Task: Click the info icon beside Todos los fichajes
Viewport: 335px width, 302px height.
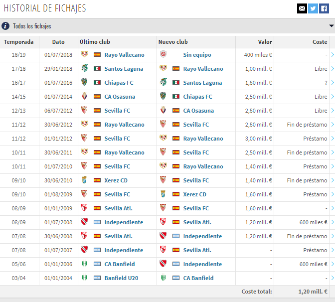Action: point(5,26)
